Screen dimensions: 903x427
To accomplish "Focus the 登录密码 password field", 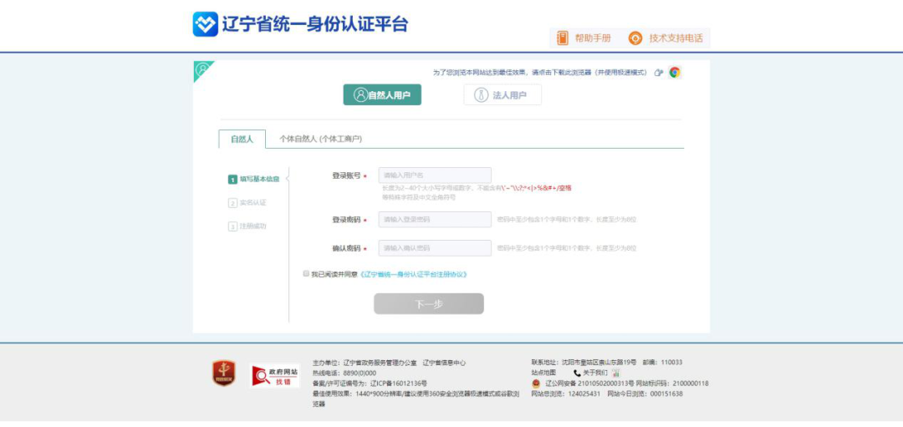I will pyautogui.click(x=435, y=220).
